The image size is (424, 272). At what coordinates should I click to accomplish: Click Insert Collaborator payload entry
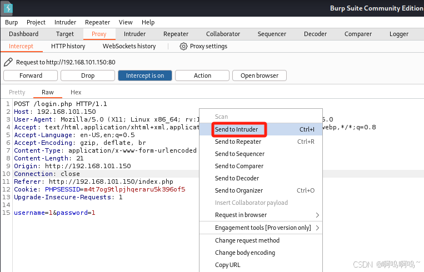pyautogui.click(x=261, y=203)
